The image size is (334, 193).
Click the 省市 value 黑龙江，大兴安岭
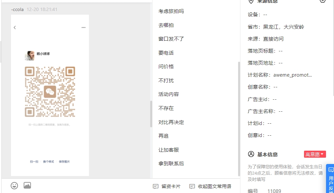(283, 27)
